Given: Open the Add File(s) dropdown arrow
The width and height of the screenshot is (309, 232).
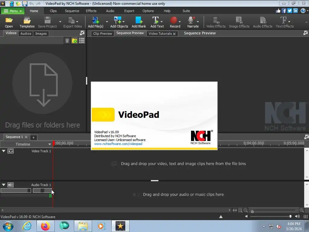Looking at the screenshot, I should coord(107,21).
